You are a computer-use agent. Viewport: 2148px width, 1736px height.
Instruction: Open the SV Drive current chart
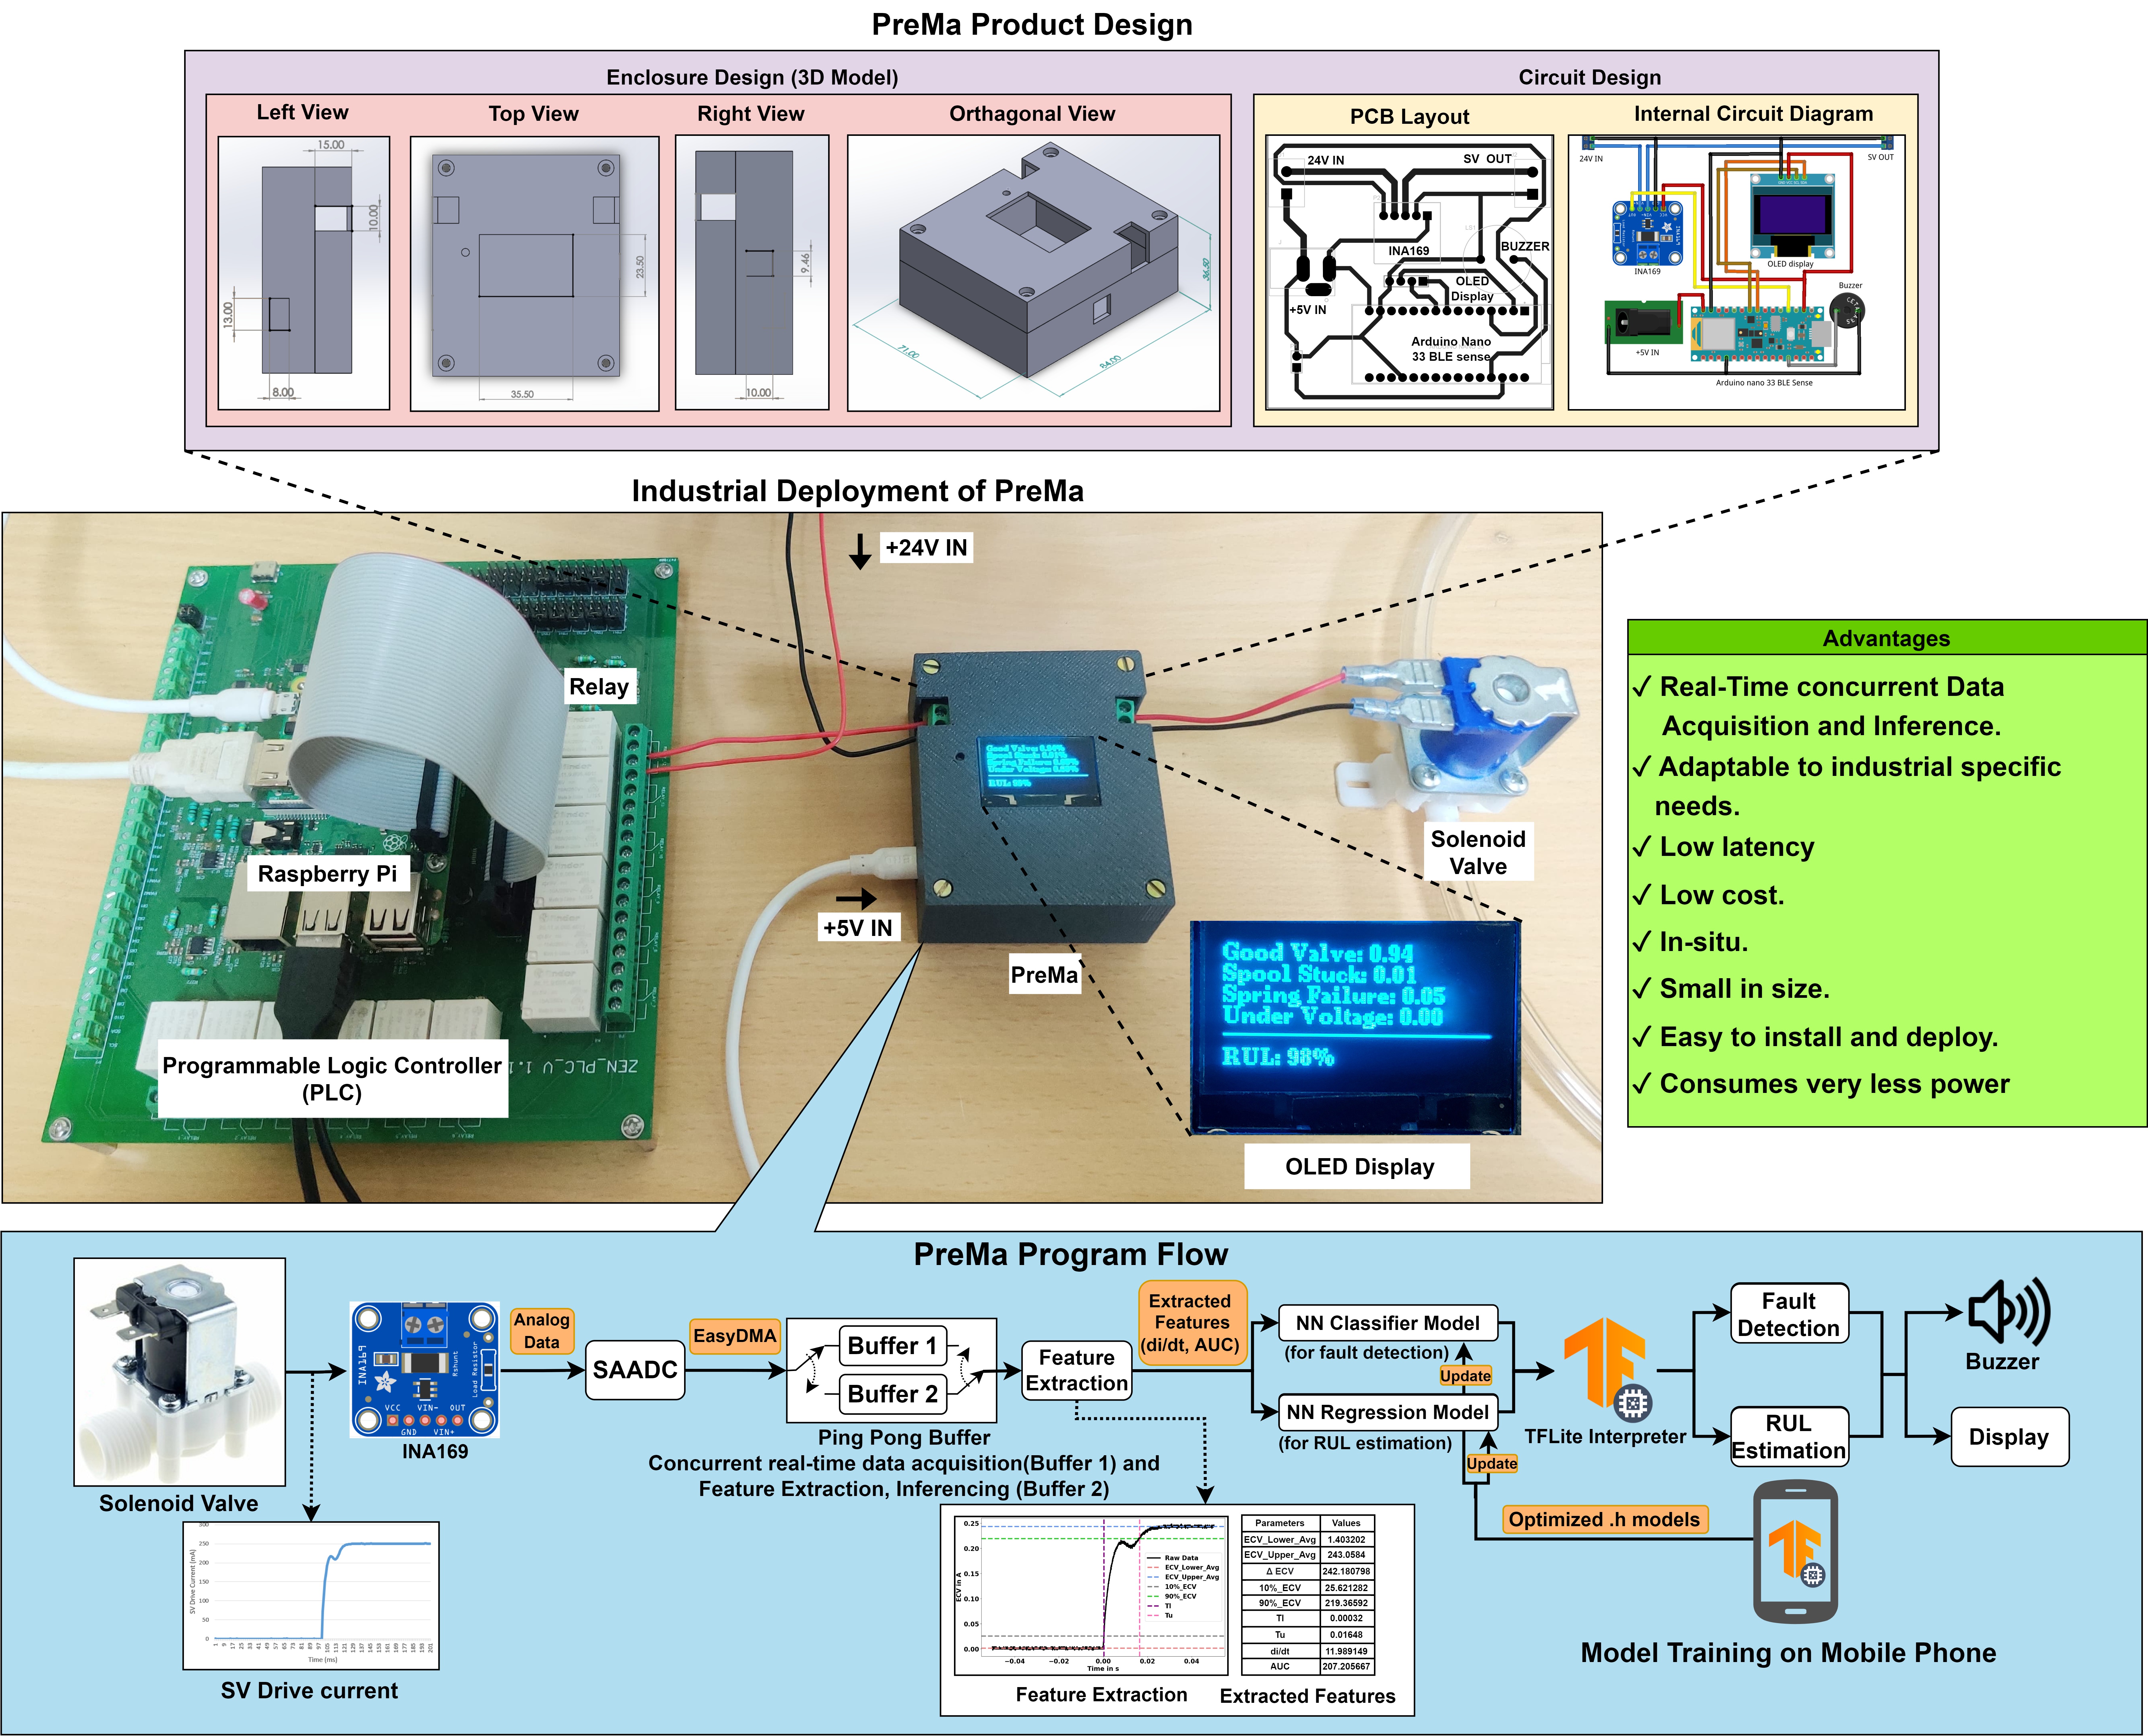point(311,1596)
